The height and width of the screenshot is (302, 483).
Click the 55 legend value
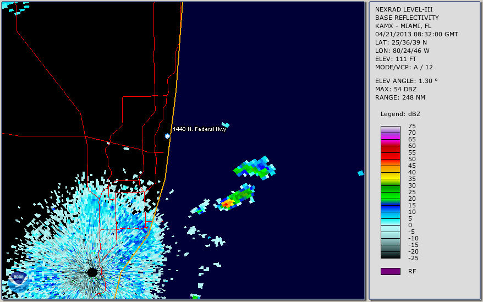[412, 152]
